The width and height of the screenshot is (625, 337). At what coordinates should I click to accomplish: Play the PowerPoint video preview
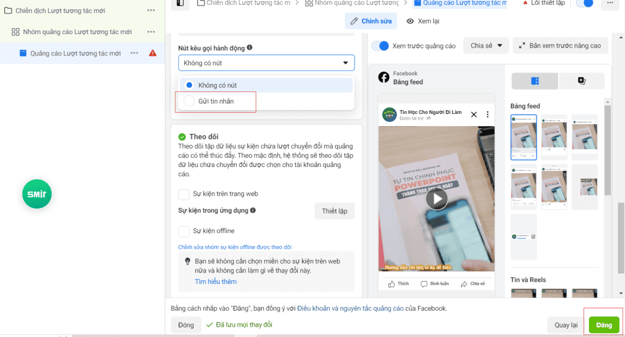tap(437, 199)
